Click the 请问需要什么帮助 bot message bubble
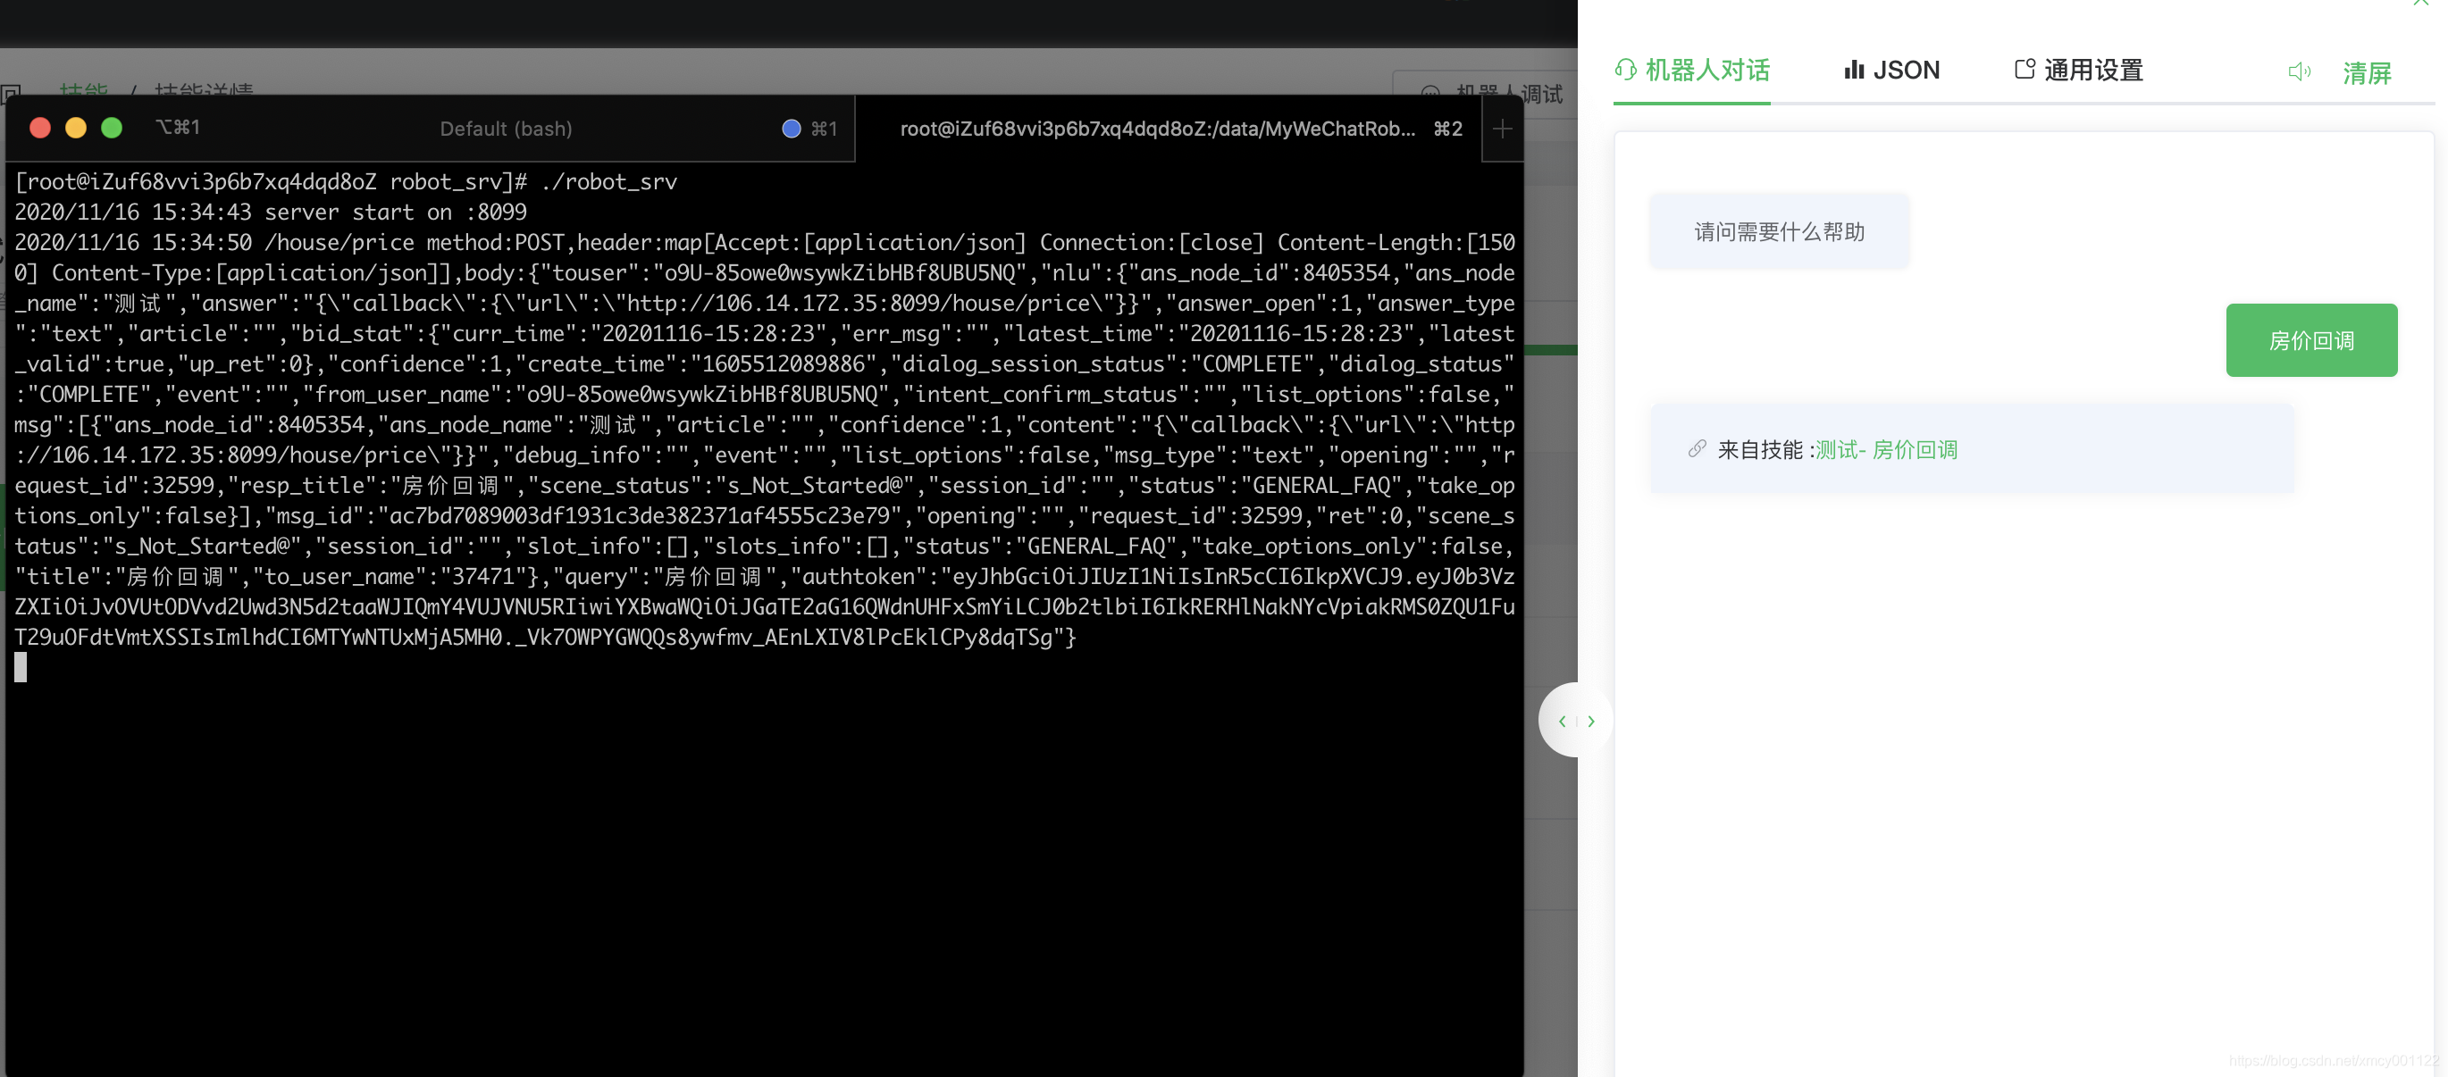The width and height of the screenshot is (2448, 1077). click(1778, 233)
